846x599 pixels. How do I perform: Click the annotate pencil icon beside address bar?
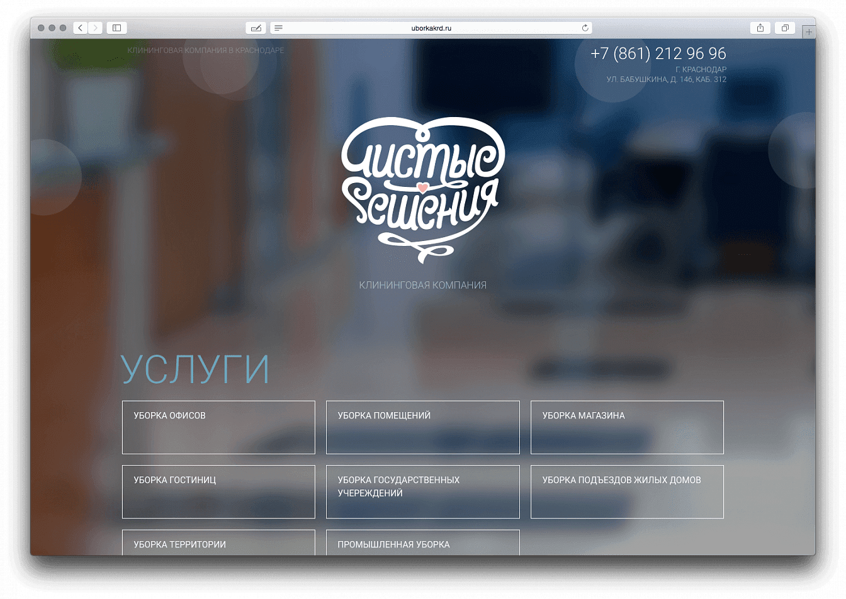[x=256, y=28]
